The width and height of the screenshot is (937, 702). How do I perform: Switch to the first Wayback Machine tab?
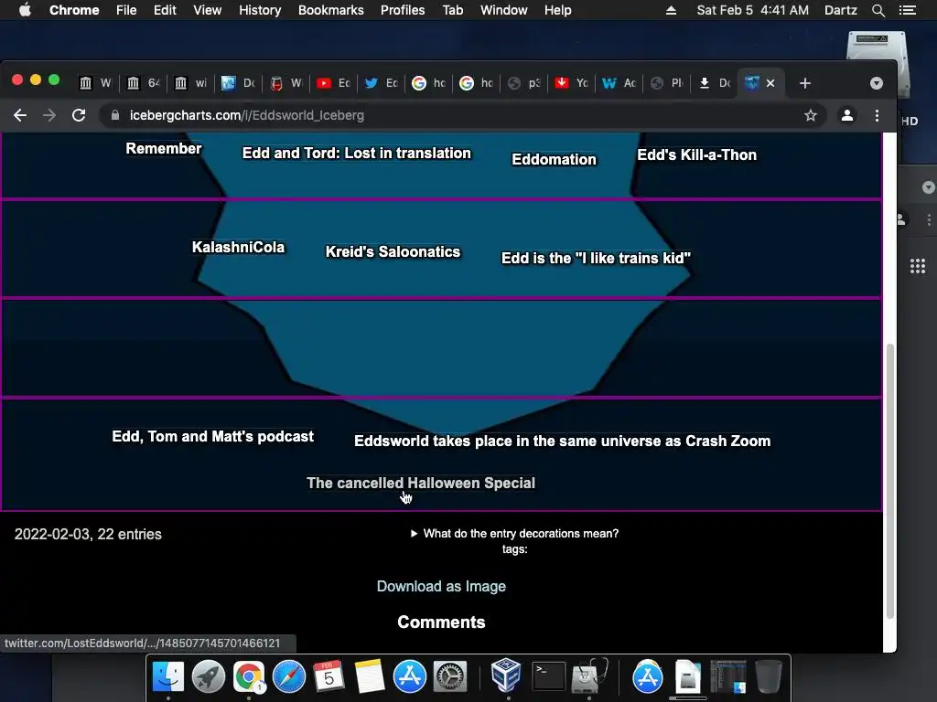tap(95, 83)
